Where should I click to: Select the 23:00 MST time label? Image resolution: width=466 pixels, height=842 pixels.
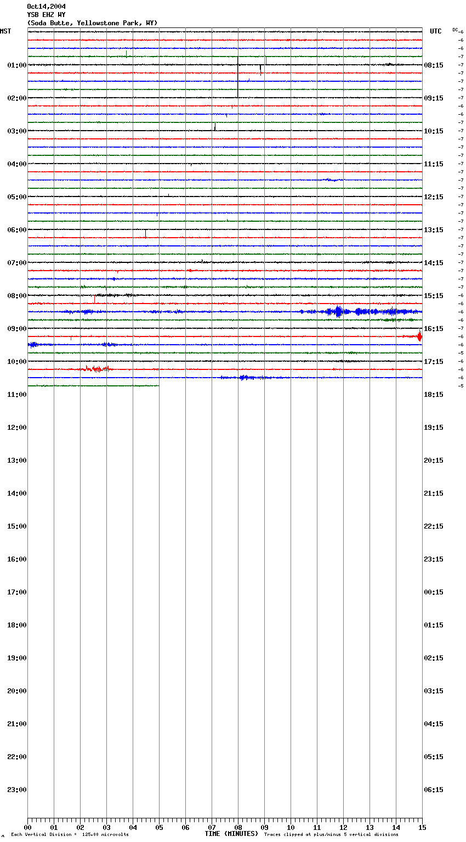tap(17, 790)
